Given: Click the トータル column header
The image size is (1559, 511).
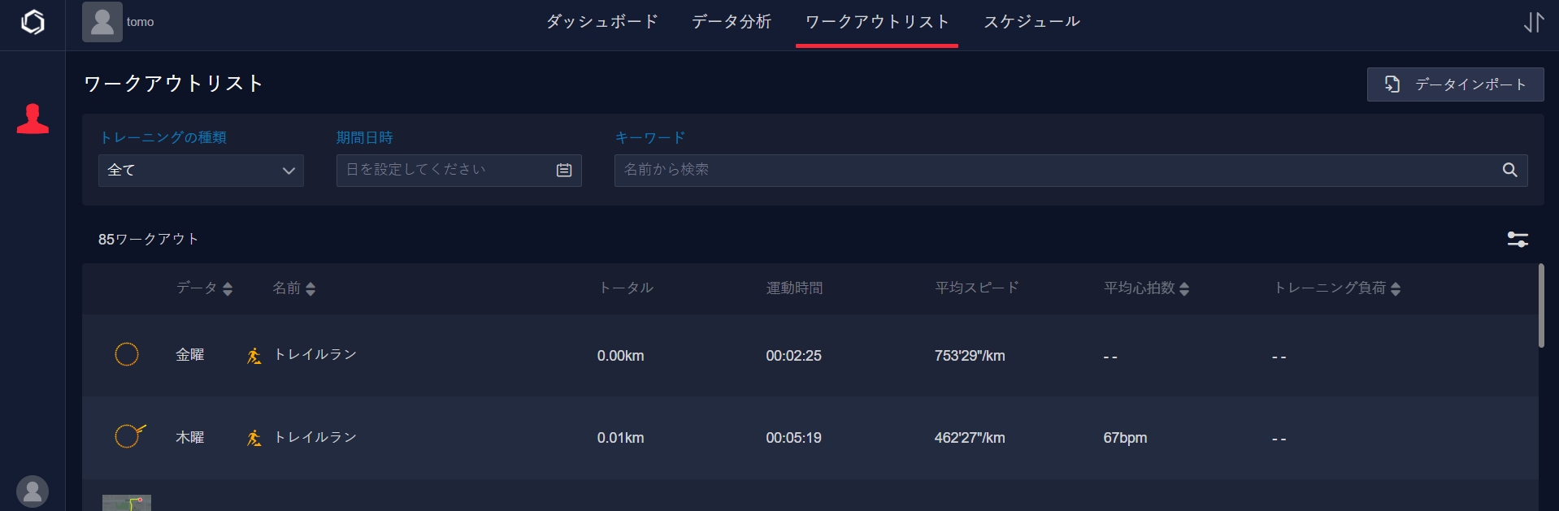Looking at the screenshot, I should pos(626,288).
